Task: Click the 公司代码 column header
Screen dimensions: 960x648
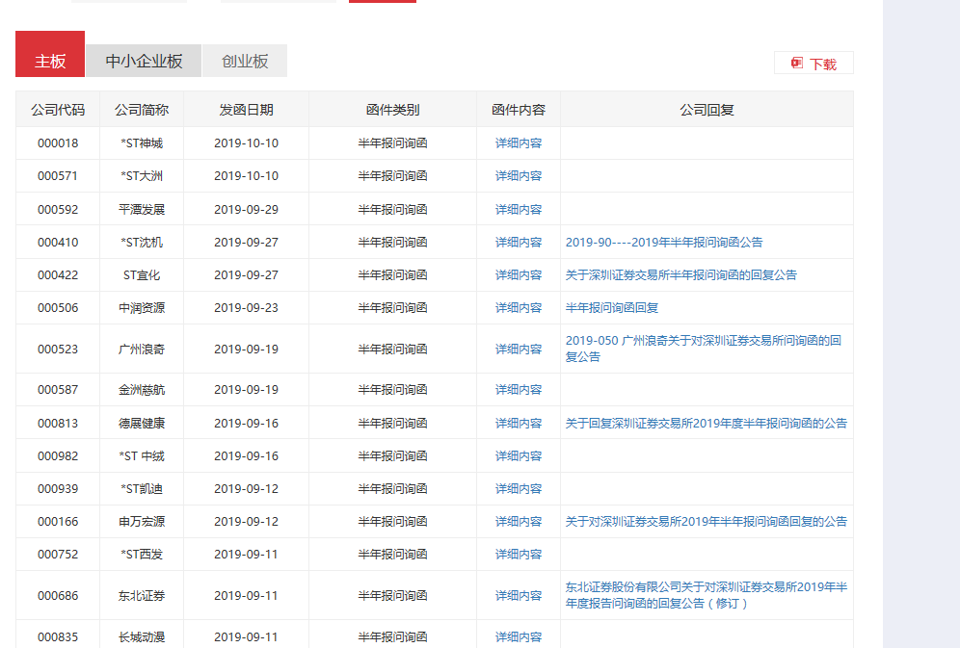Action: click(x=58, y=110)
